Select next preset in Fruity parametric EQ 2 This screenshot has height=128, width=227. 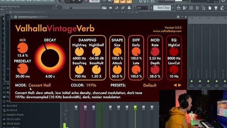coord(125,12)
